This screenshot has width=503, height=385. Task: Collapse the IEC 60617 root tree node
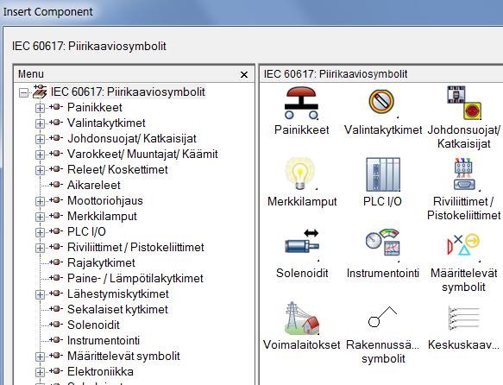(23, 92)
